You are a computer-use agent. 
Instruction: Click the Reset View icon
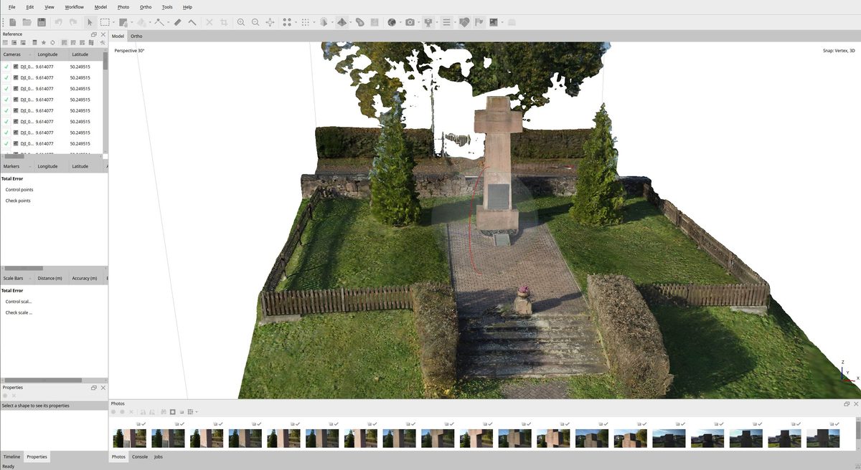[x=270, y=22]
